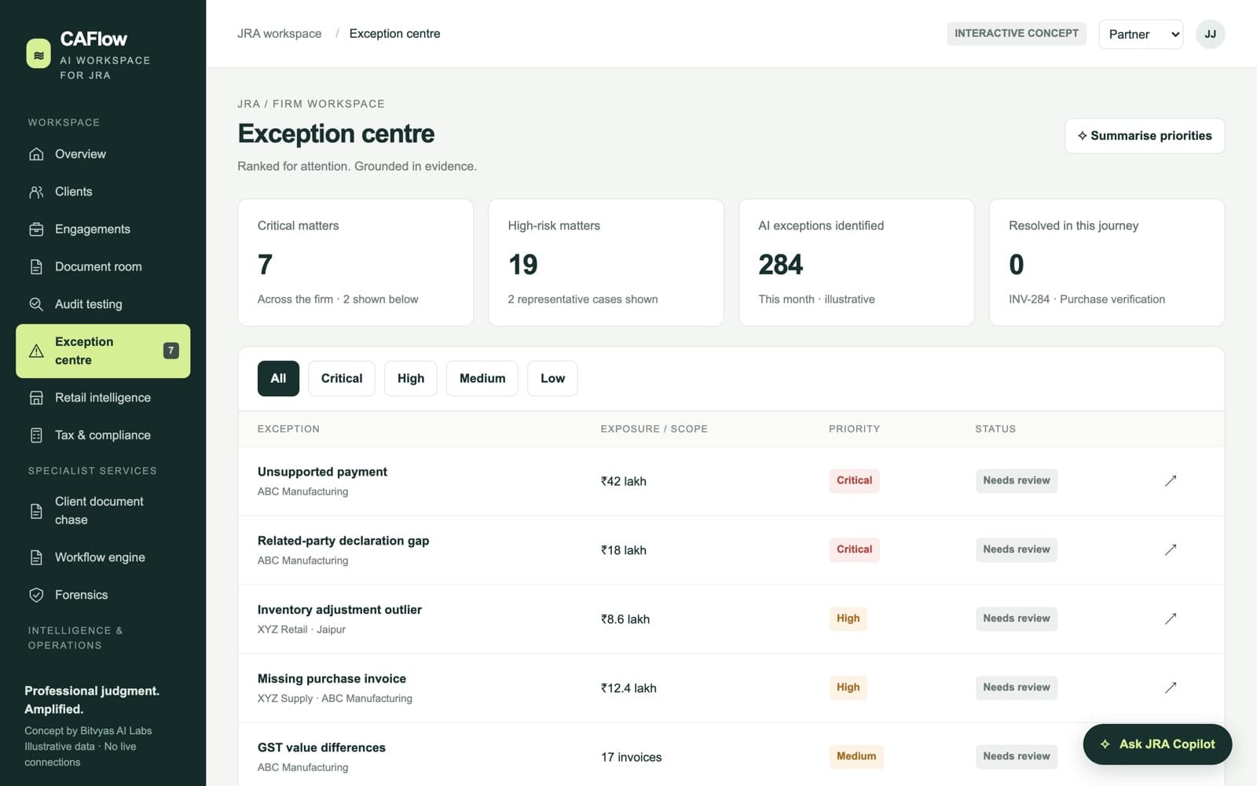The image size is (1257, 786).
Task: Click the Interactive Concept badge
Action: tap(1017, 33)
